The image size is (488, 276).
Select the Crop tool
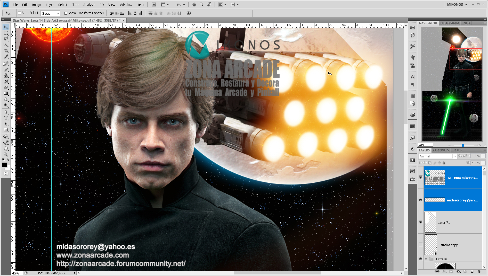[x=6, y=51]
